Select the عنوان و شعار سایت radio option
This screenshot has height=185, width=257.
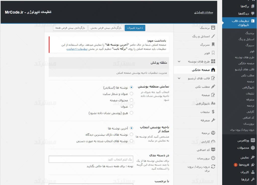[132, 94]
